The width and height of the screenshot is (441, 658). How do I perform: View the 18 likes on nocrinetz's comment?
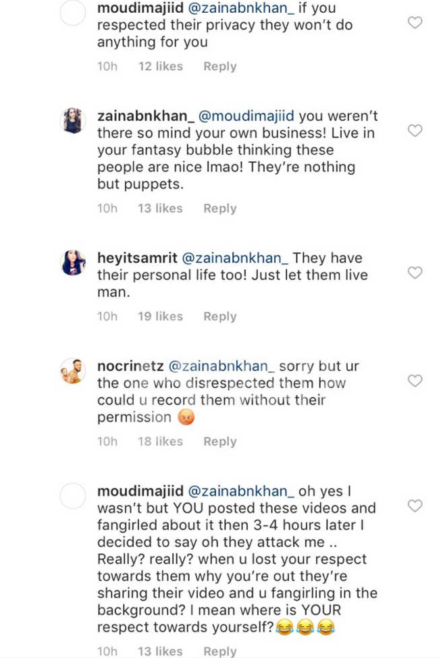click(x=160, y=441)
